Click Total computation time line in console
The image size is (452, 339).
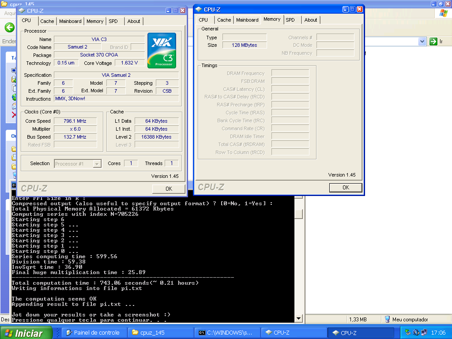(x=105, y=283)
